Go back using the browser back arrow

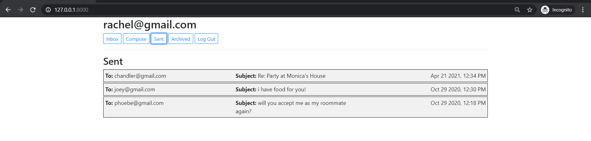click(8, 10)
